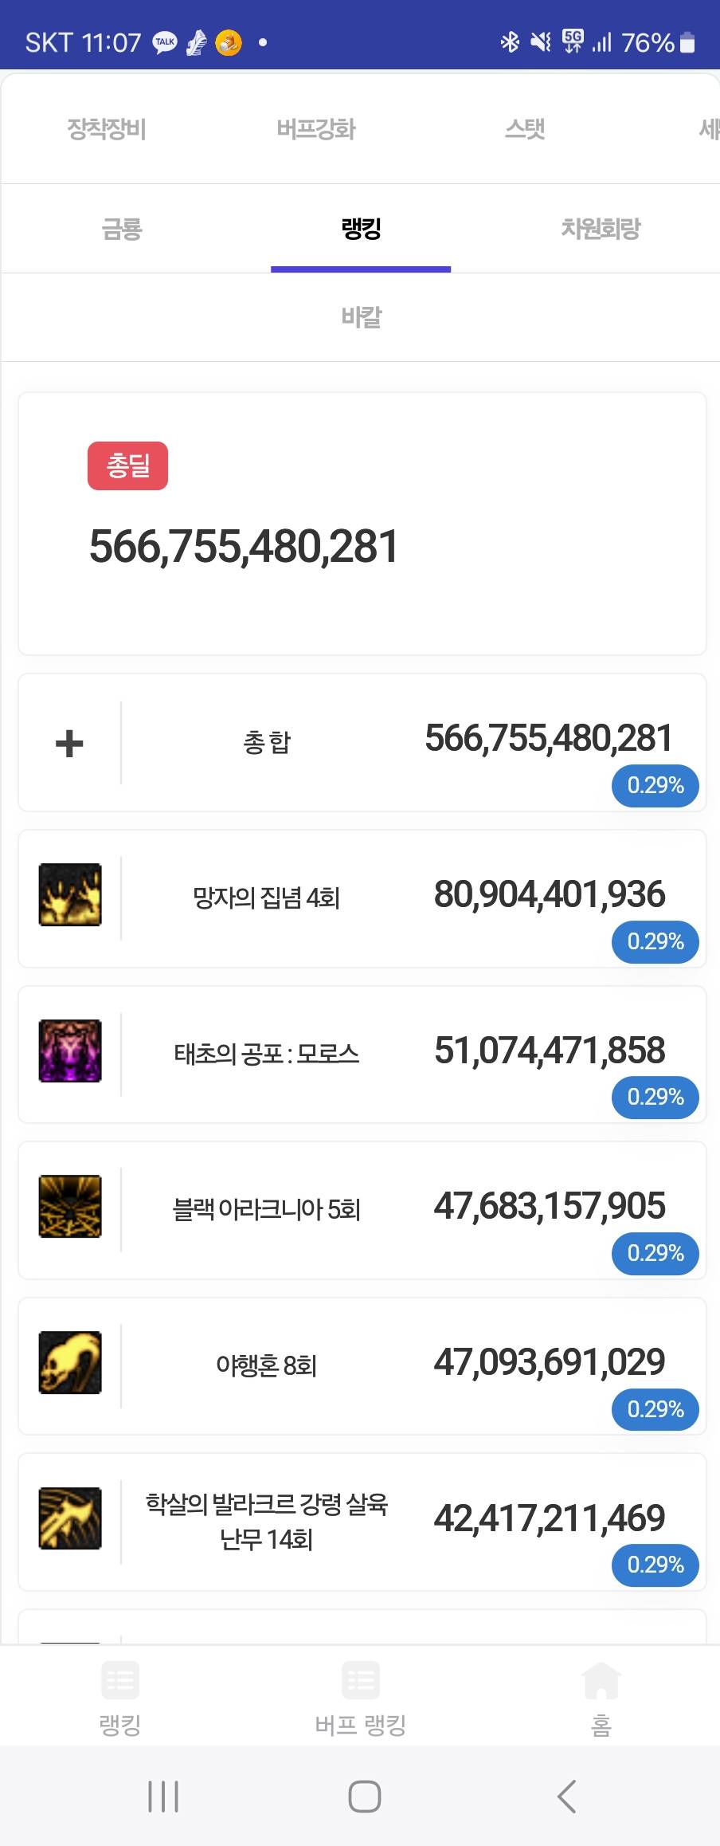Tap the 망자의 집념 skill icon
The image size is (720, 1846).
[x=70, y=895]
